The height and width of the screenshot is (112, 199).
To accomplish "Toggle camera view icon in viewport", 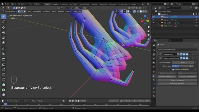I will click(148, 35).
